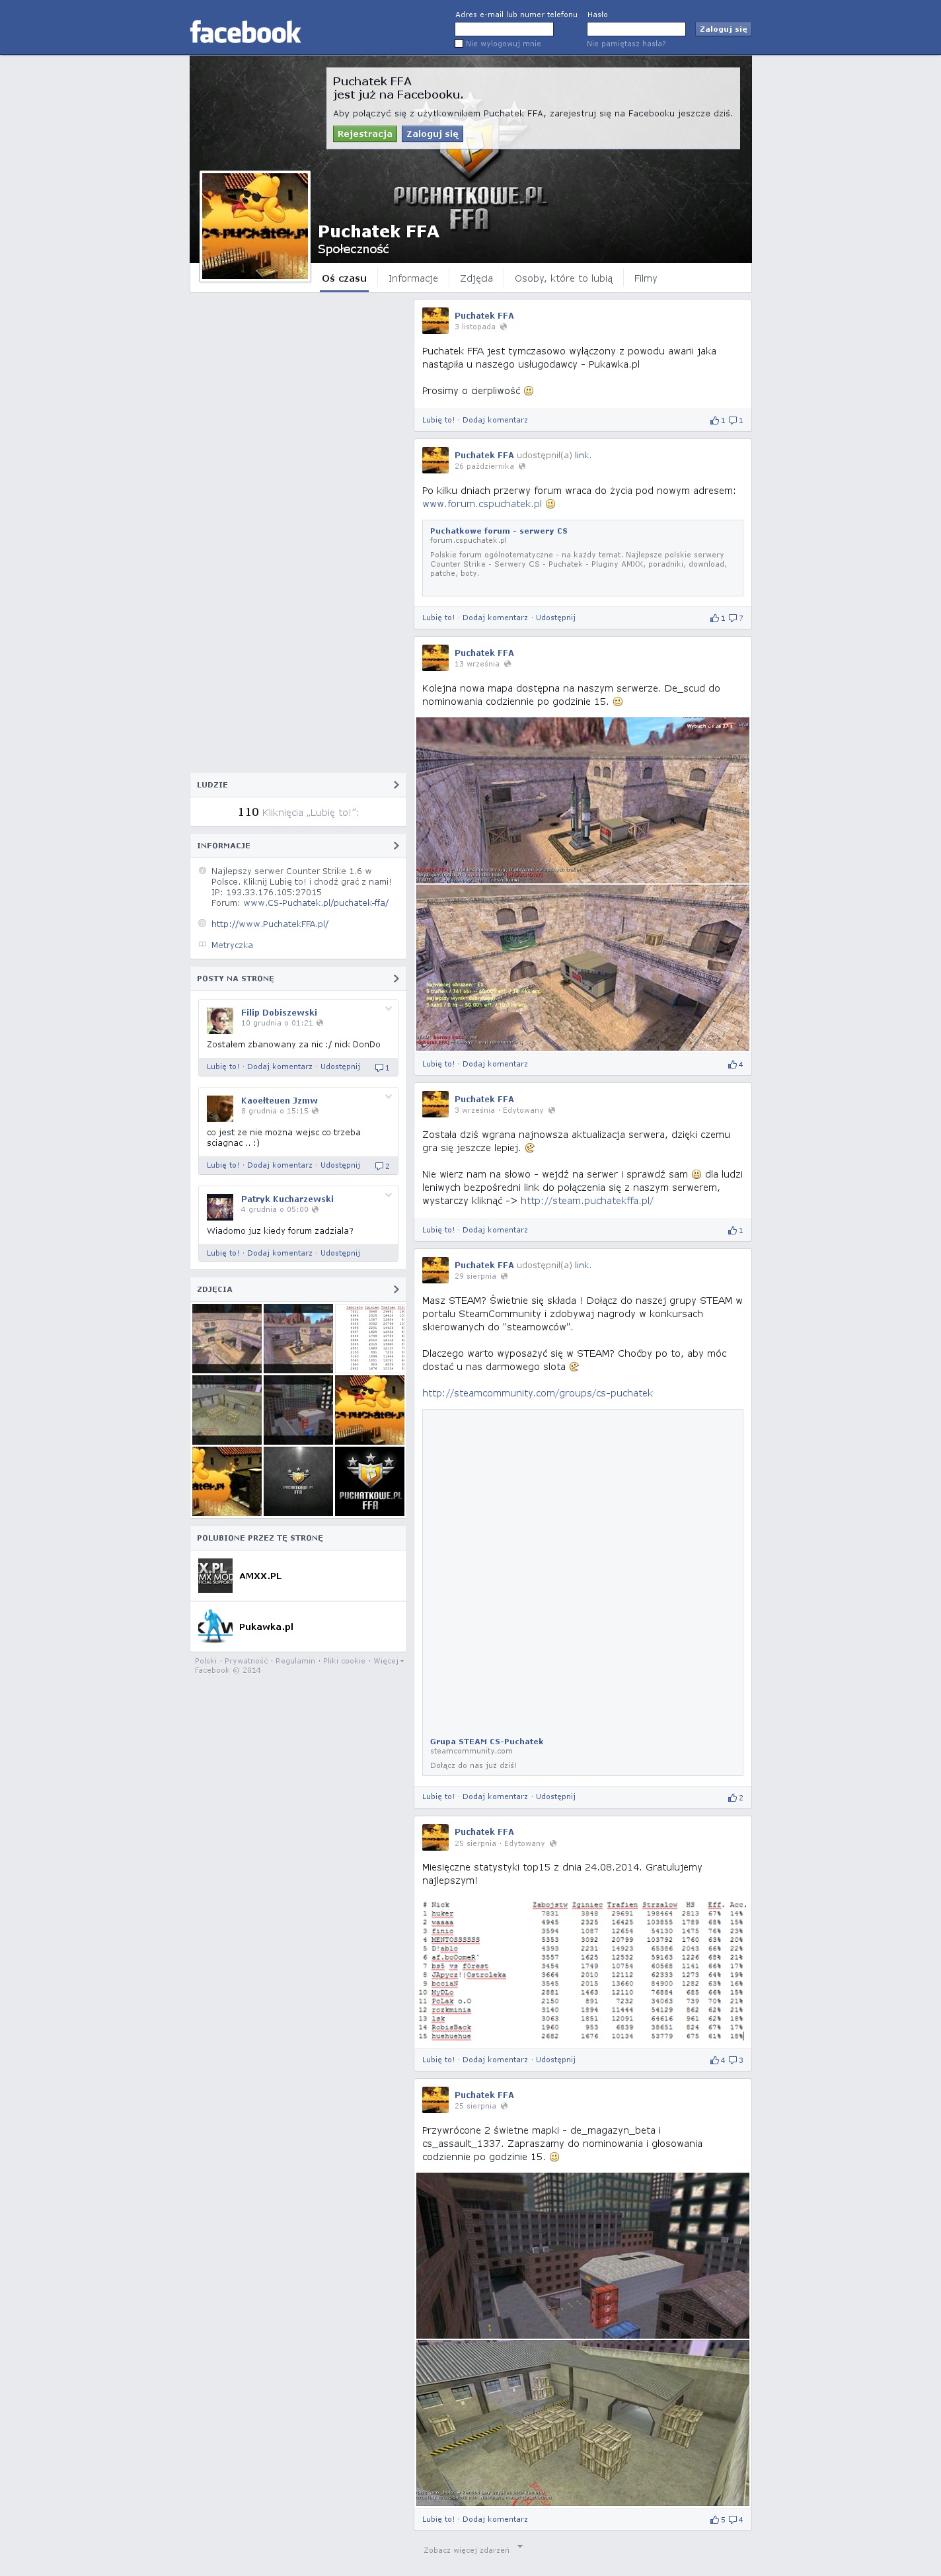Viewport: 941px width, 2576px height.
Task: Click the comment bubble icon on the forum link post
Action: pyautogui.click(x=734, y=618)
